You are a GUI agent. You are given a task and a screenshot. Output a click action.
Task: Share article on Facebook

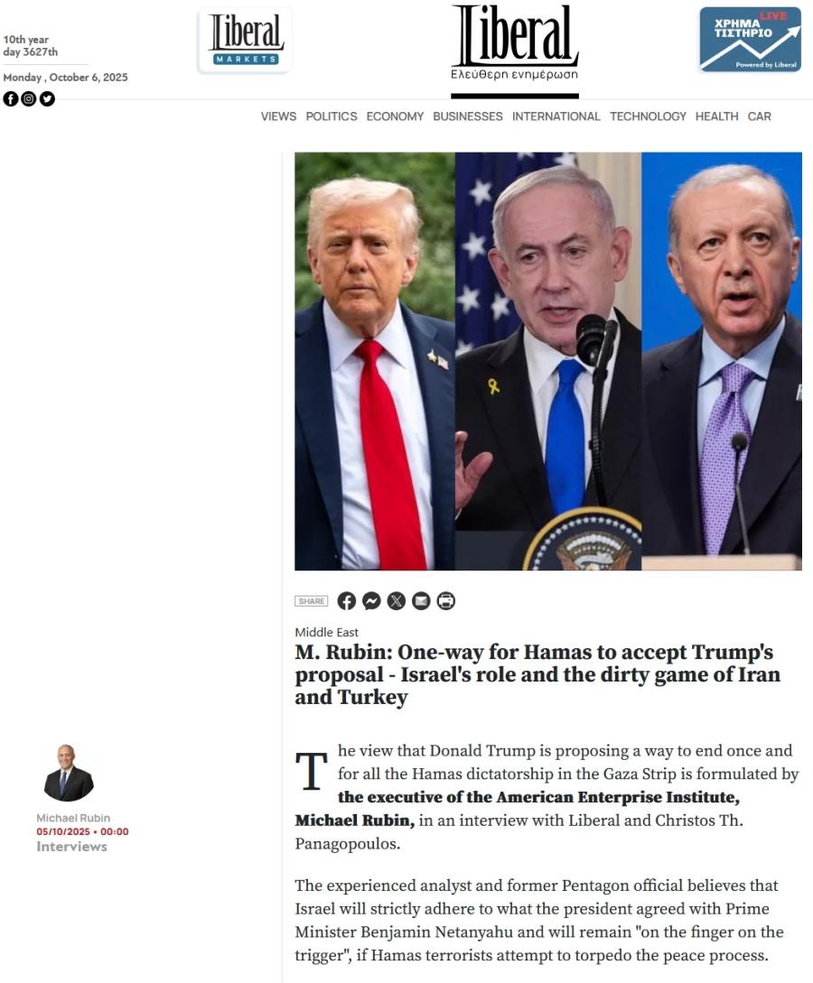pyautogui.click(x=346, y=600)
